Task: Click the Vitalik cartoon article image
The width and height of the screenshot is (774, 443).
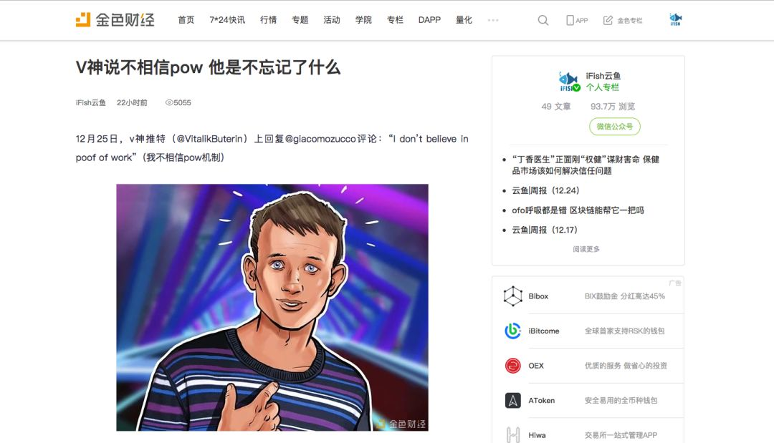Action: click(272, 308)
